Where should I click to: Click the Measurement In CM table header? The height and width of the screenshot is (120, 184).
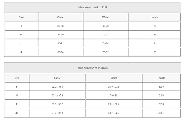(x=93, y=7)
